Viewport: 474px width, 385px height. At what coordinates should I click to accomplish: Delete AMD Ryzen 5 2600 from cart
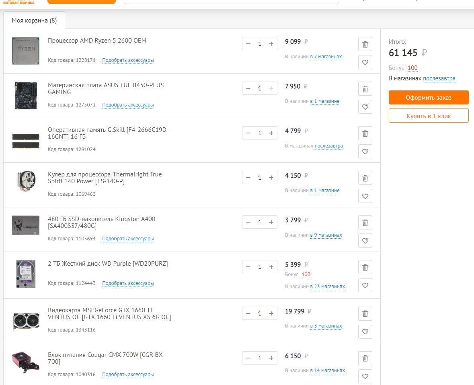coord(365,44)
